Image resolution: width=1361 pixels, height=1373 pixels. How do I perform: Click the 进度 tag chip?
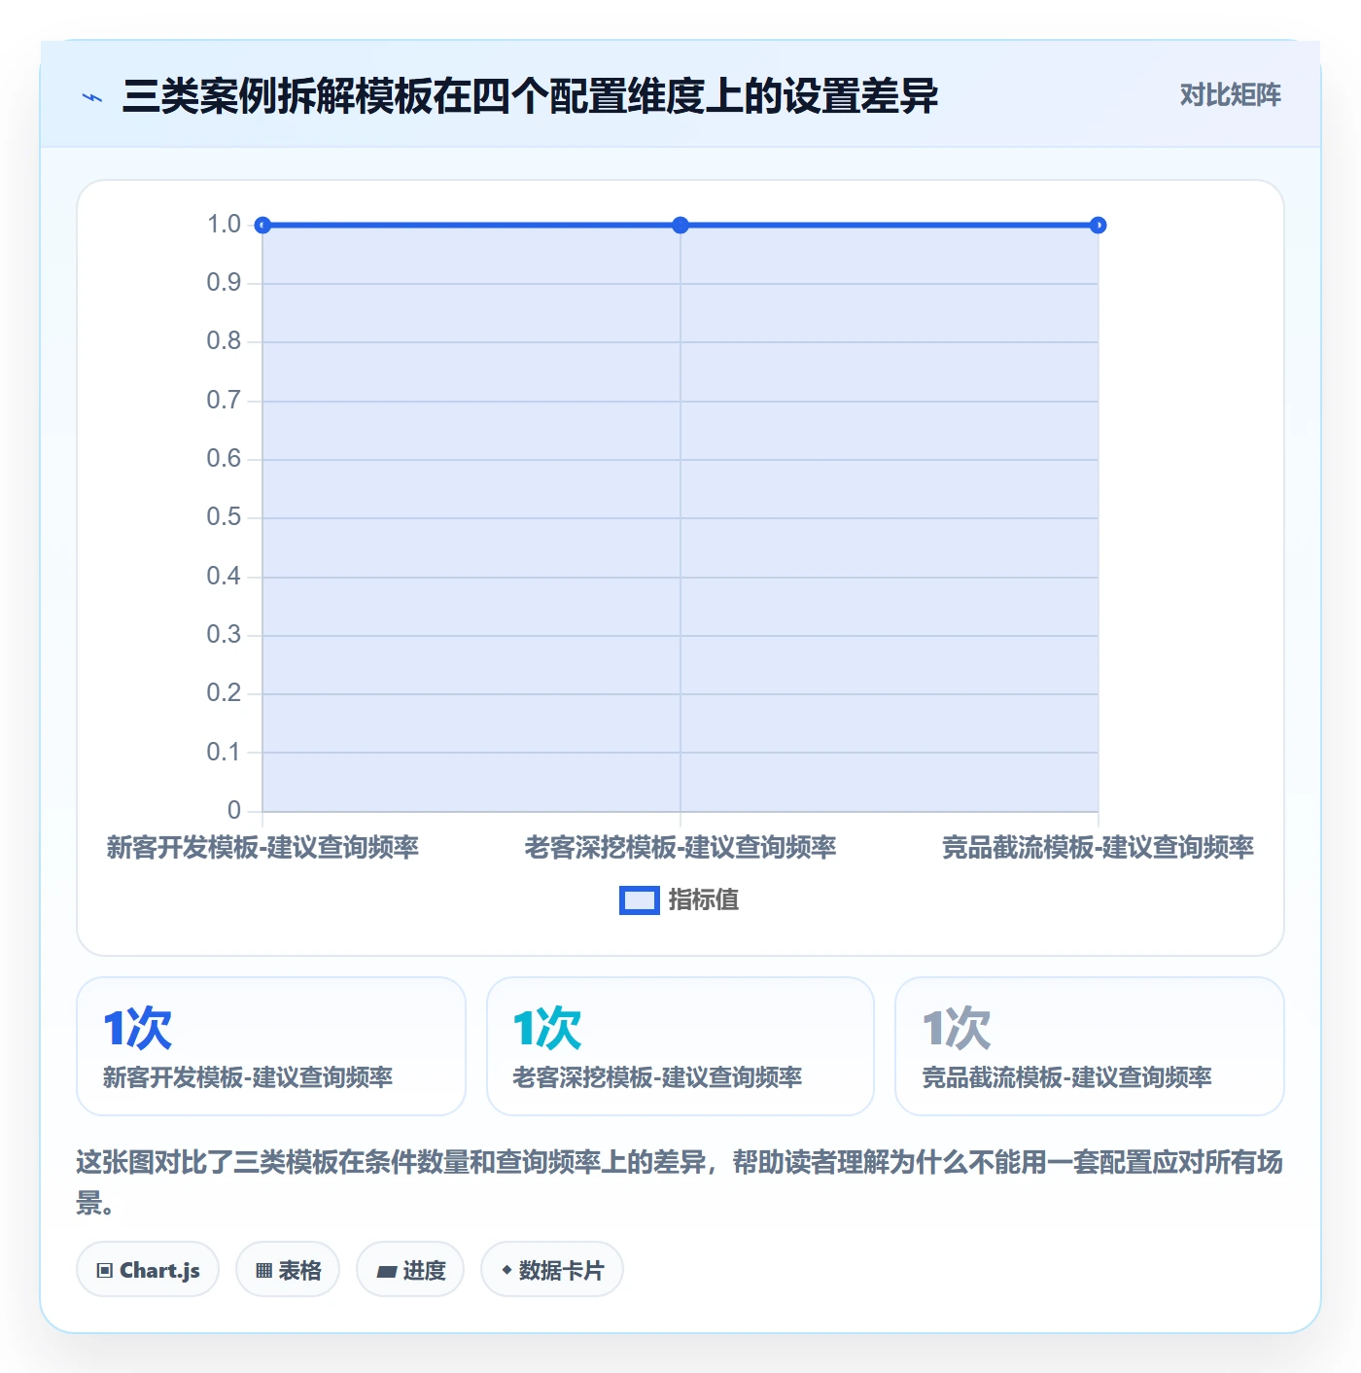click(x=410, y=1270)
